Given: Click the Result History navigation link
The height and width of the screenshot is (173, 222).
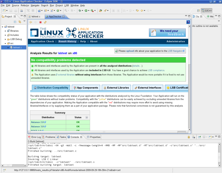Looking at the screenshot, I should pos(67,42).
